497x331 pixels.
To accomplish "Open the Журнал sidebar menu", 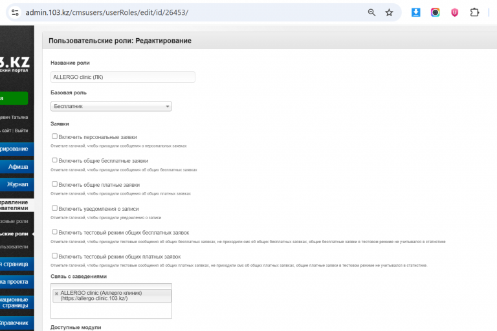I will click(17, 184).
